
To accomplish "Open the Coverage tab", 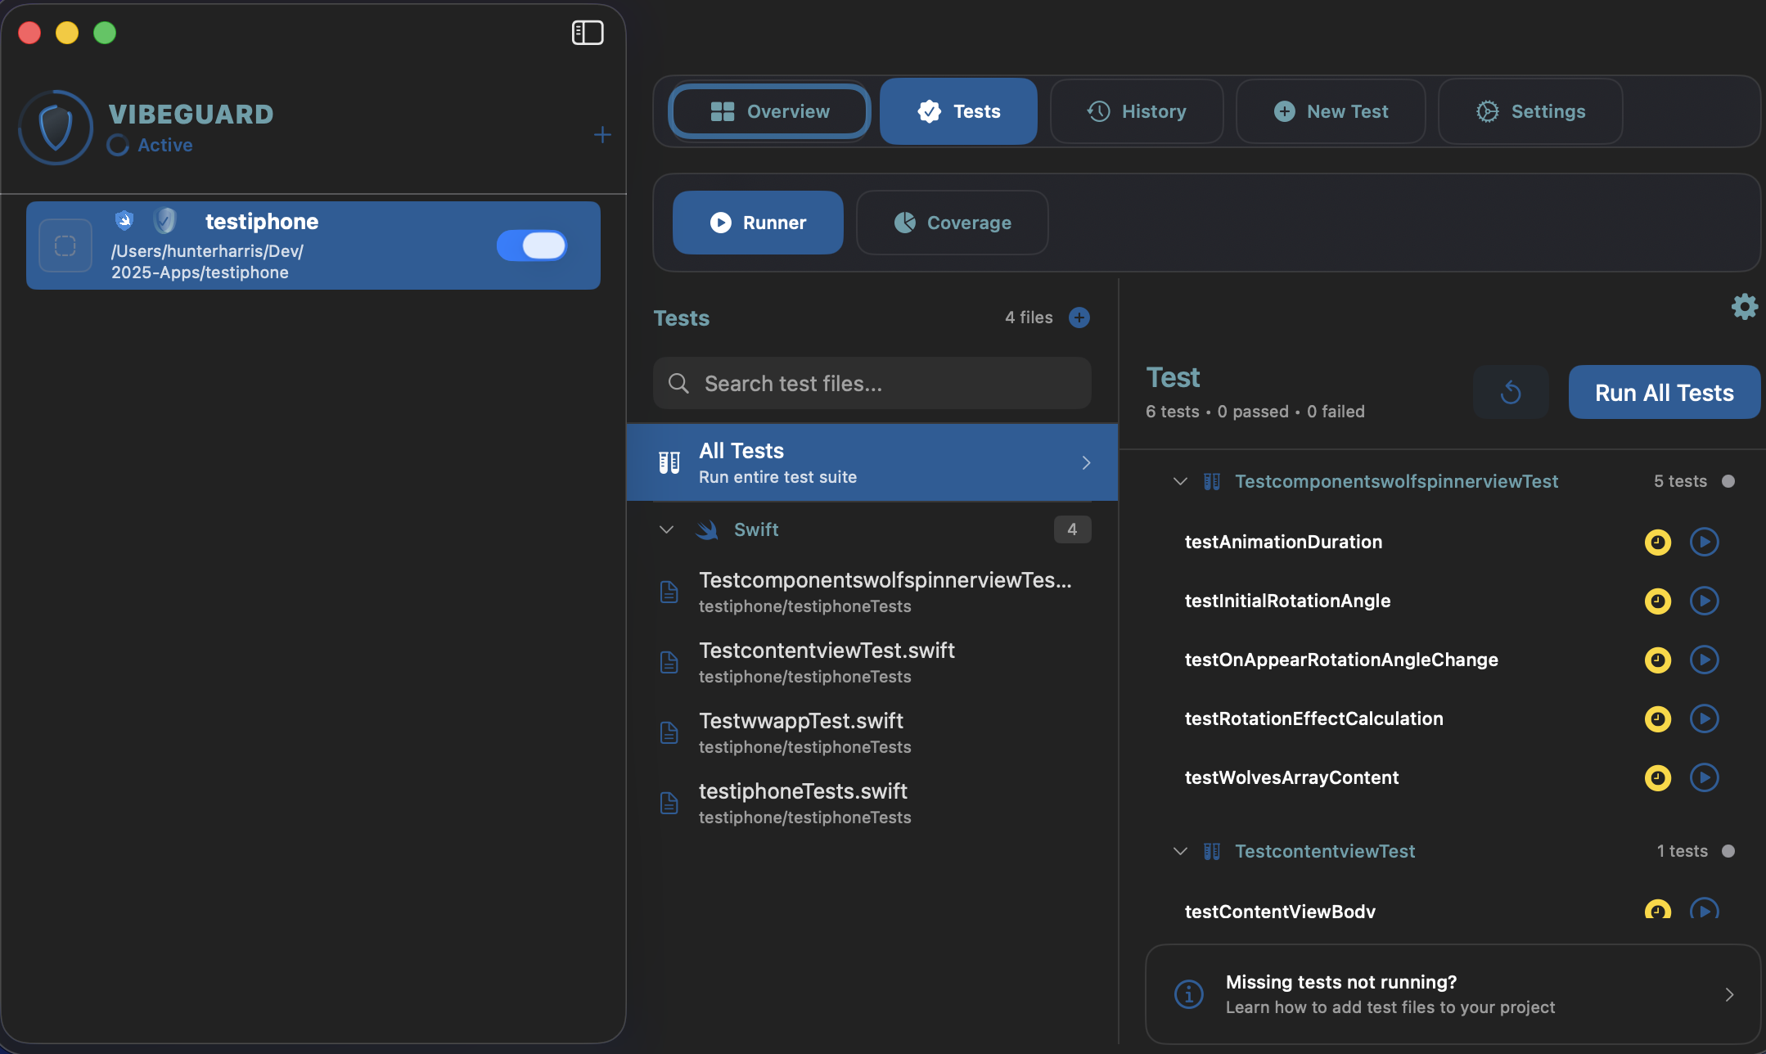I will 953,223.
